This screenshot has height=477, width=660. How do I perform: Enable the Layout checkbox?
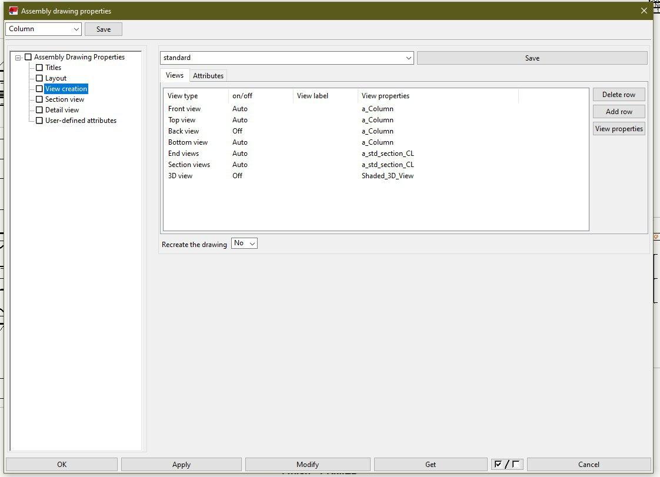point(39,78)
